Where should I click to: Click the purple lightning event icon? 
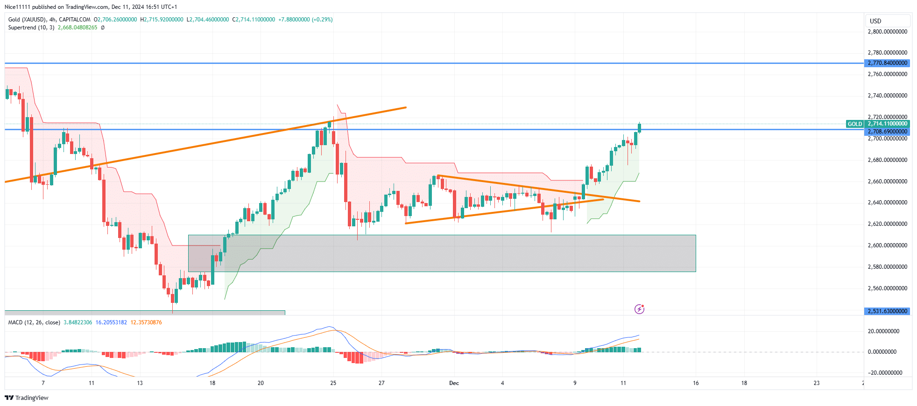(639, 309)
